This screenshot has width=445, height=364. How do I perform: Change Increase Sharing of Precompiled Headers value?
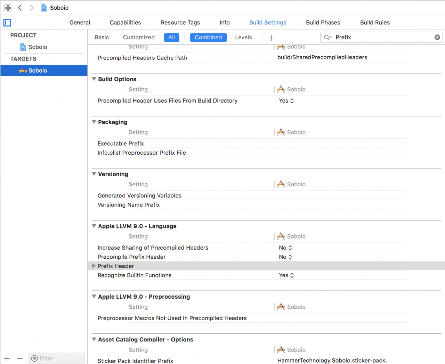(x=285, y=248)
